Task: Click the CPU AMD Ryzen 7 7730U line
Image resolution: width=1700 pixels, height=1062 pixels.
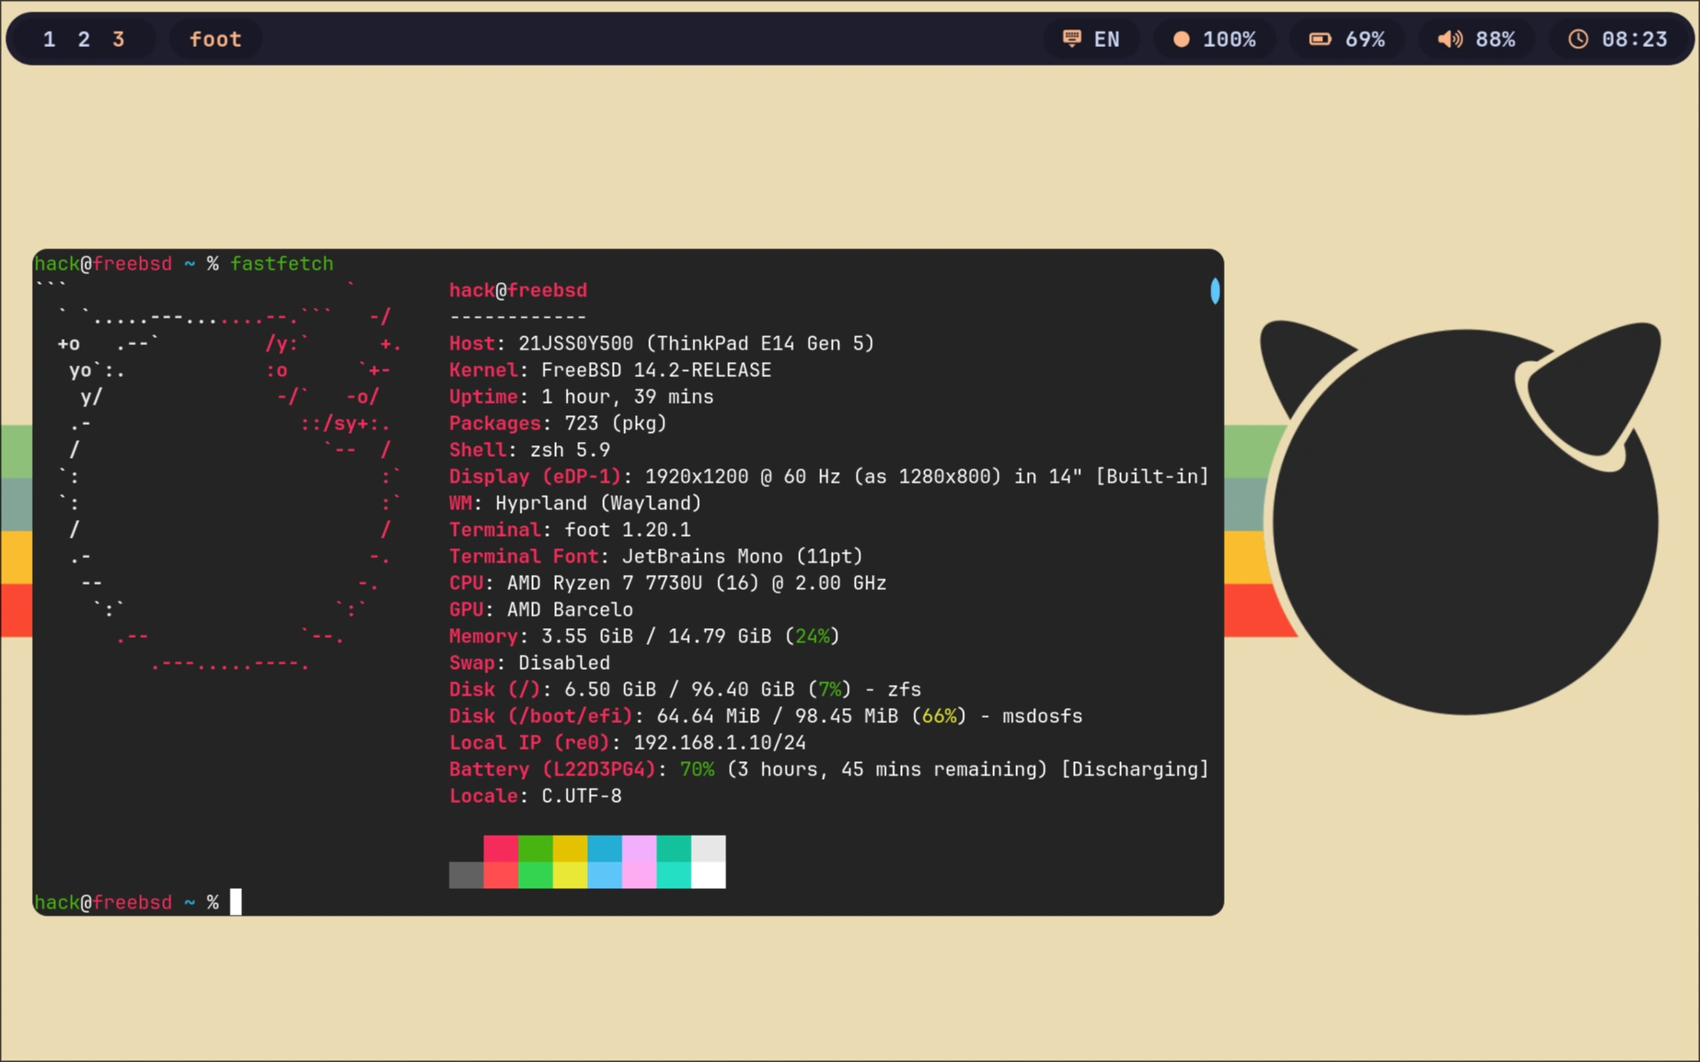Action: (x=668, y=583)
